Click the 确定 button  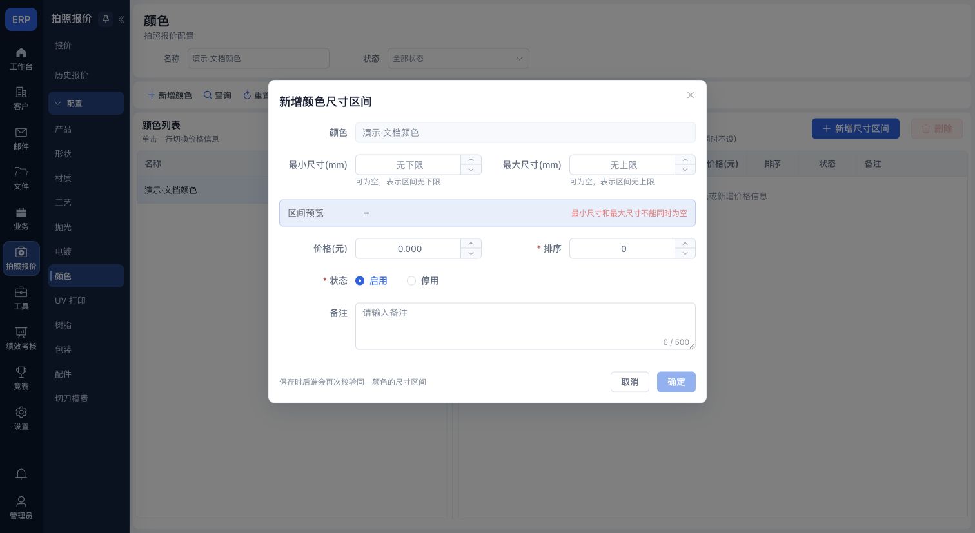(x=676, y=382)
